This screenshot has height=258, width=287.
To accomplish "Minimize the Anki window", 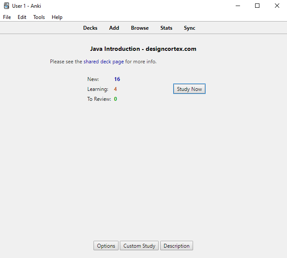I will (x=238, y=6).
